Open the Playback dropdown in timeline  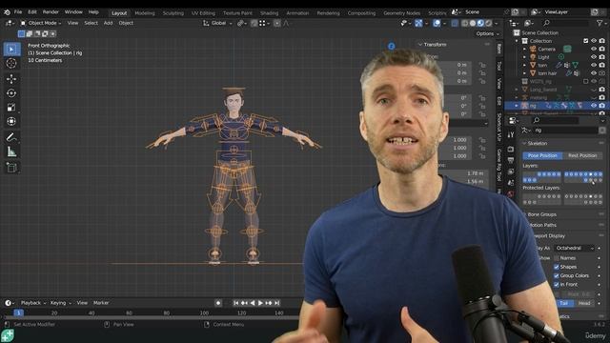click(x=33, y=303)
